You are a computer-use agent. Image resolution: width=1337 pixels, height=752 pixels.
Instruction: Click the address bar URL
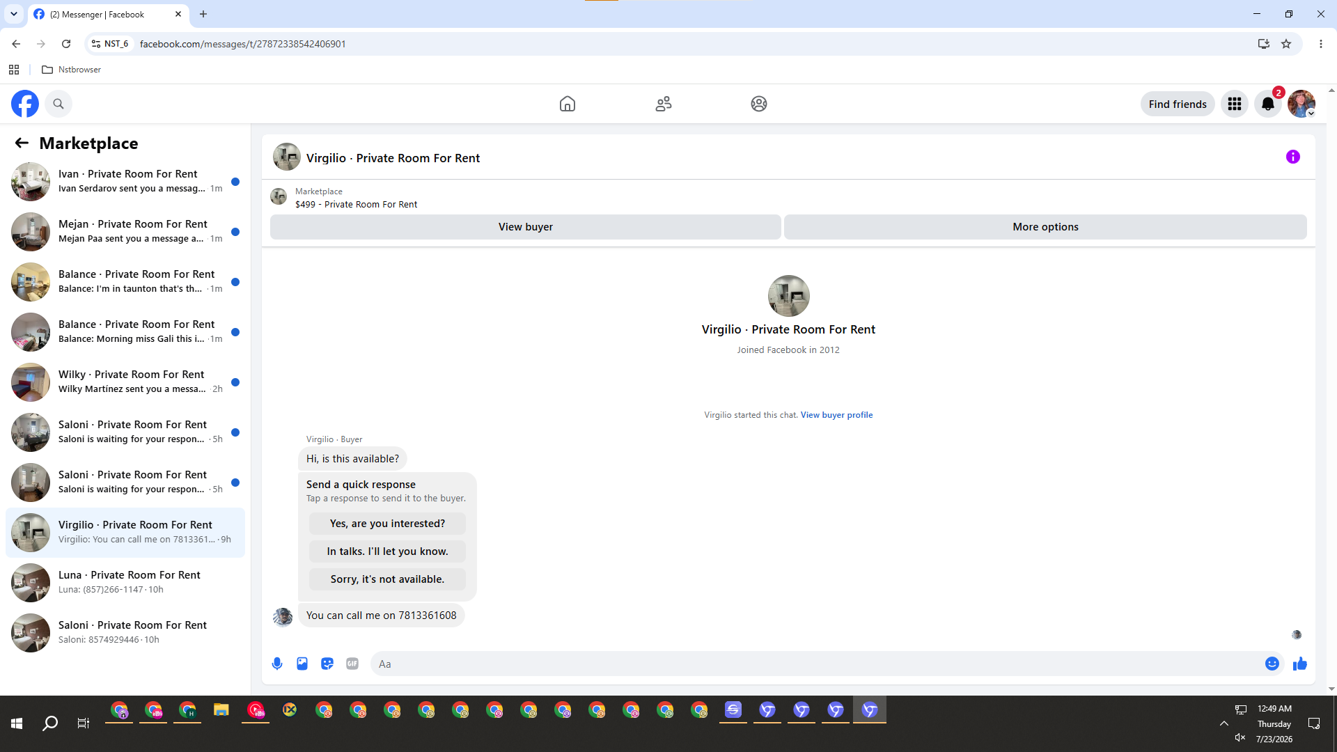click(242, 44)
